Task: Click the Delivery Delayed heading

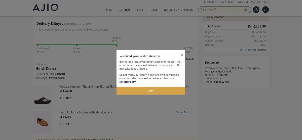Action: coord(50,24)
